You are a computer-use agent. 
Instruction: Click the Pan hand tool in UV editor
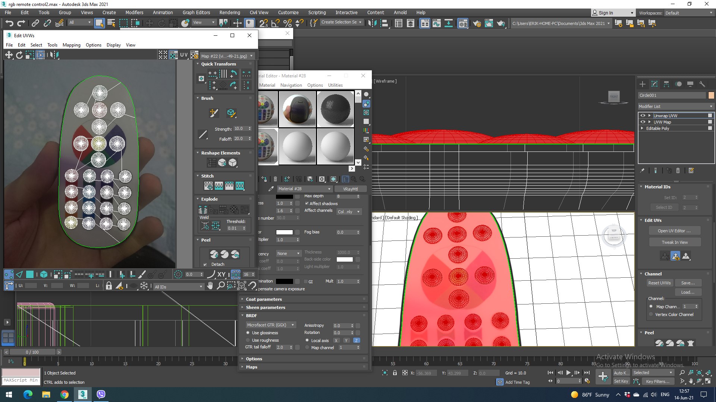(210, 286)
